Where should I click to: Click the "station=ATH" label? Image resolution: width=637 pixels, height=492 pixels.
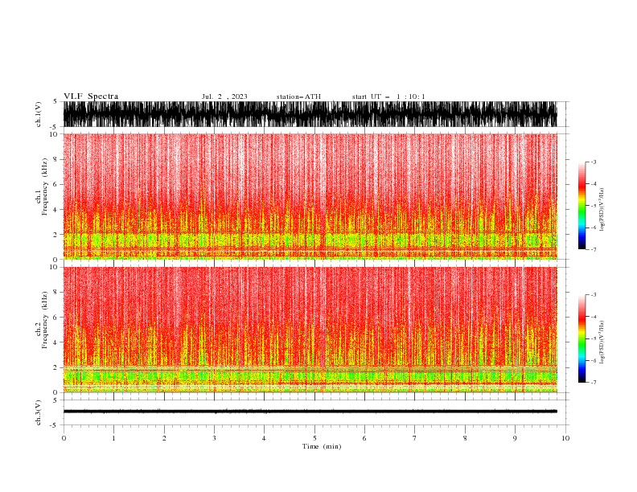click(298, 96)
